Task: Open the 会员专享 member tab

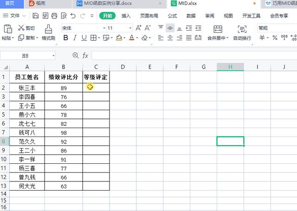Action: (279, 16)
